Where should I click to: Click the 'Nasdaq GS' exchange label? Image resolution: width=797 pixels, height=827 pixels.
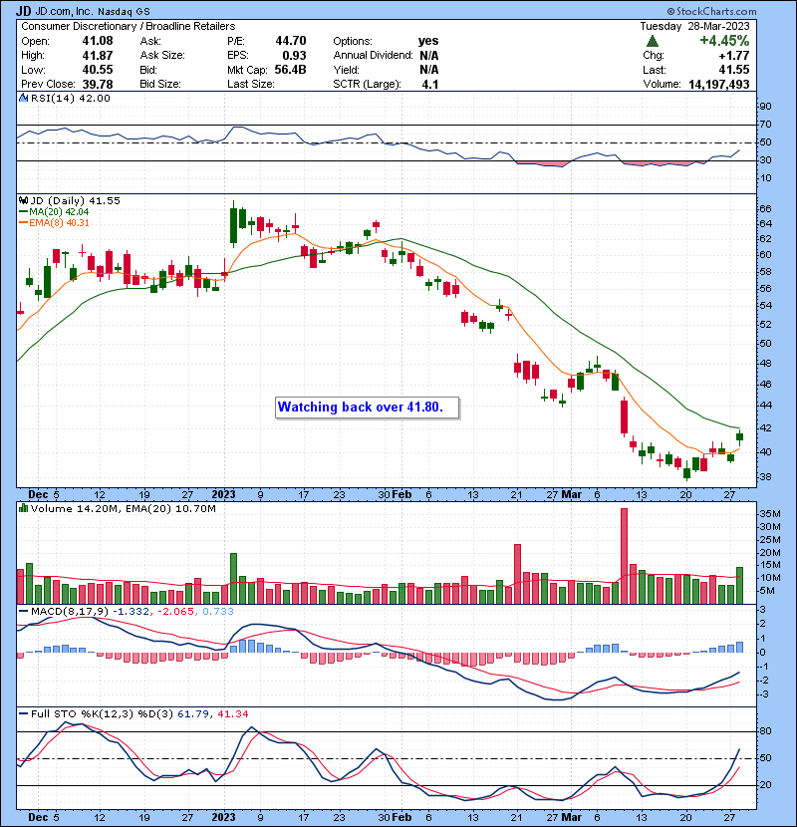pos(124,11)
